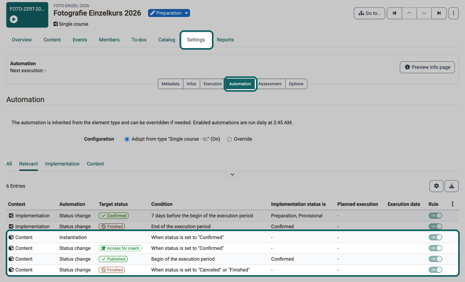Screen dimensions: 465x282
Task: Click the Content cube icon in the Instantiation row
Action: point(11,237)
